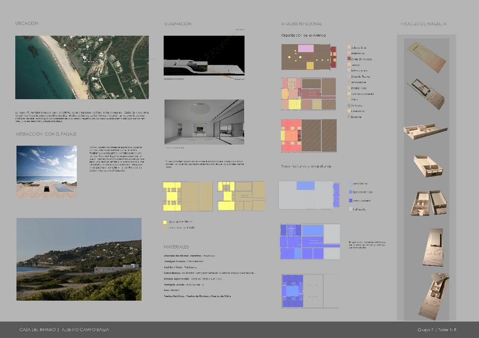Select the yellow natural light legend swatch

(x=165, y=223)
